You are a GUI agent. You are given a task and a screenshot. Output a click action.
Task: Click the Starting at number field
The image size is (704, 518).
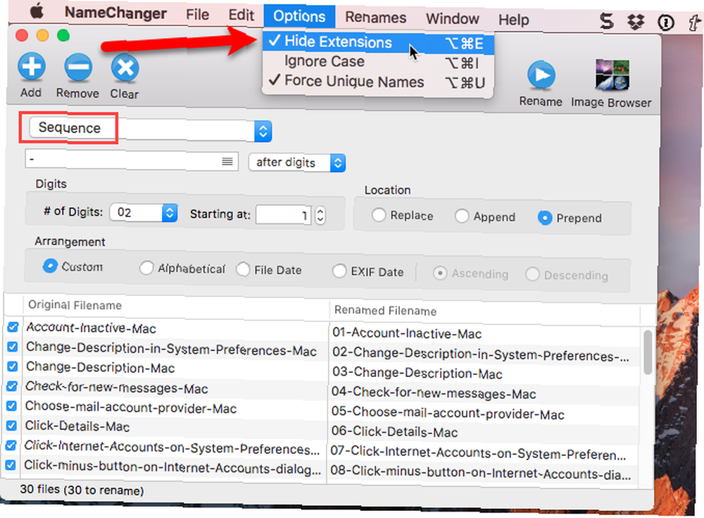point(284,215)
